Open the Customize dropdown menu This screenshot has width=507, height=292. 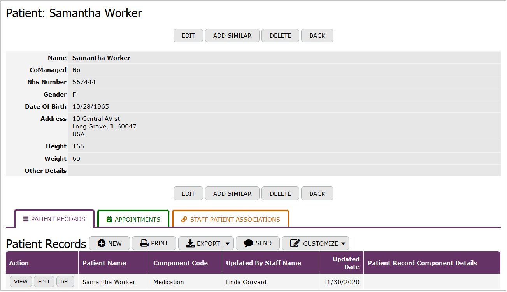click(343, 243)
